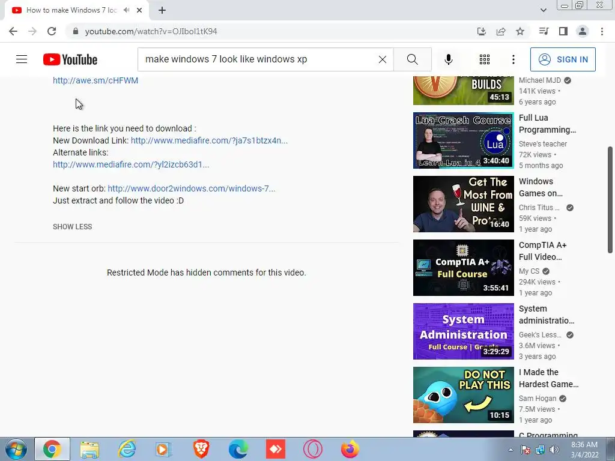615x461 pixels.
Task: Click the install app icon in the address bar
Action: click(x=481, y=31)
